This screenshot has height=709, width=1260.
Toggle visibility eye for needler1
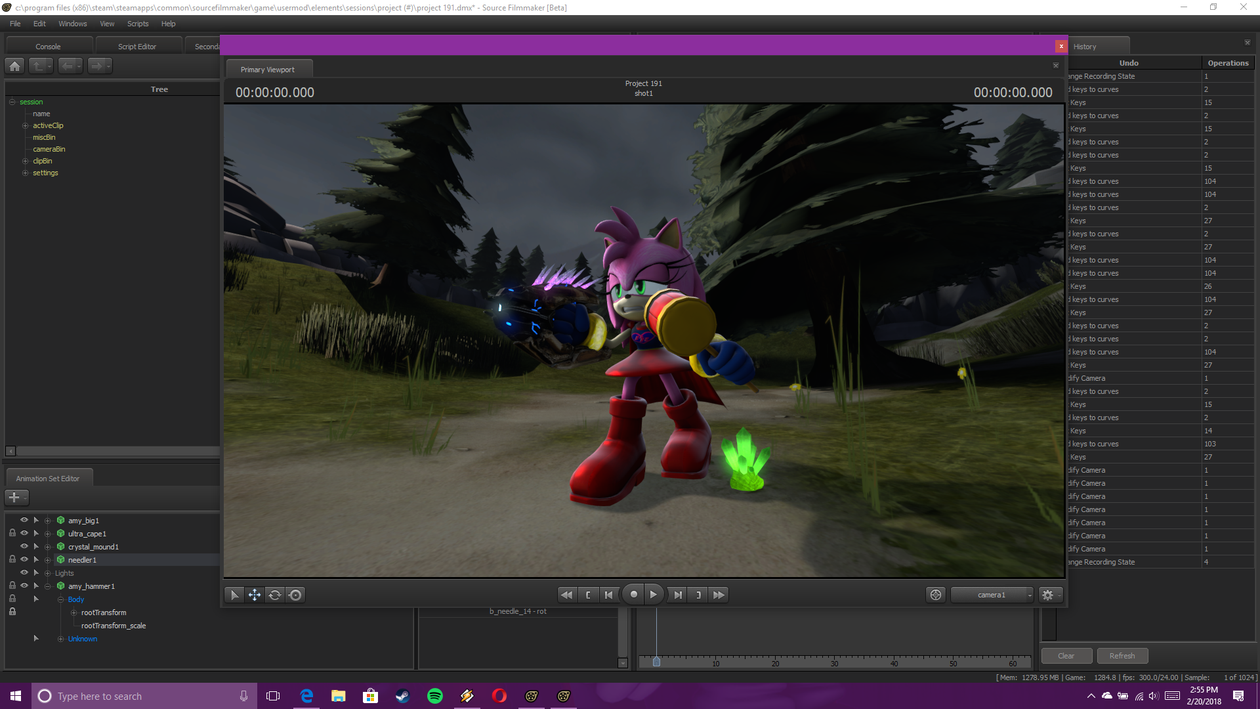tap(24, 559)
